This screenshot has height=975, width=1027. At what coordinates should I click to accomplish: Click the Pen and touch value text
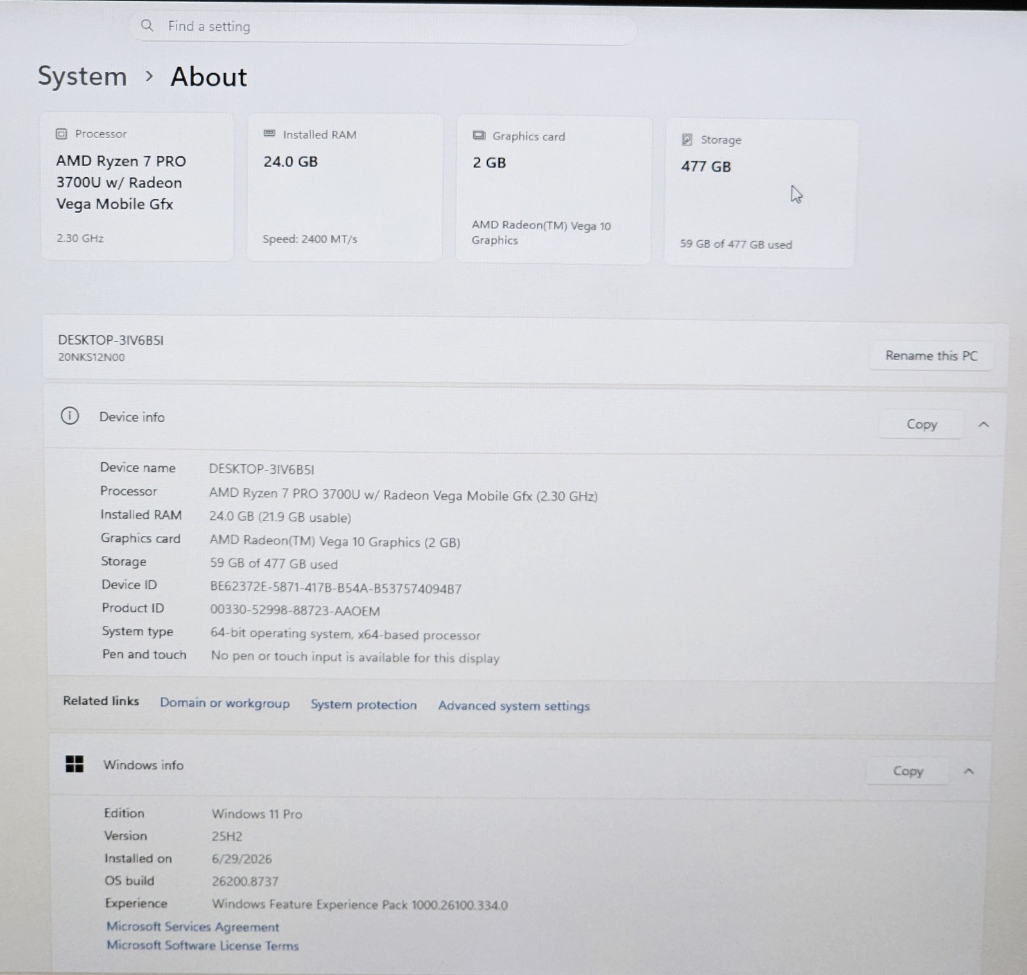tap(355, 657)
